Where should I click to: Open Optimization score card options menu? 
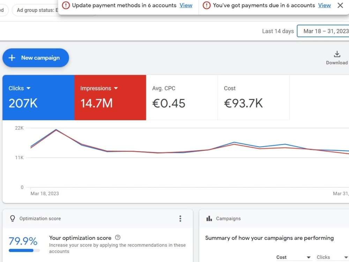[180, 219]
